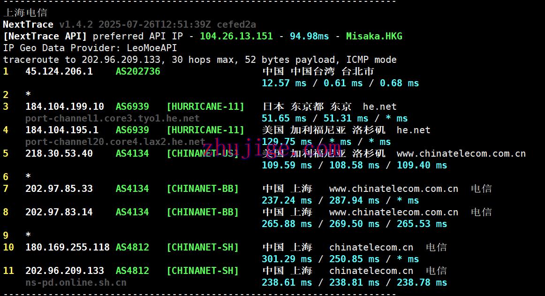Select the hop 7 IP 202.97.85.33
This screenshot has width=545, height=296.
(59, 189)
